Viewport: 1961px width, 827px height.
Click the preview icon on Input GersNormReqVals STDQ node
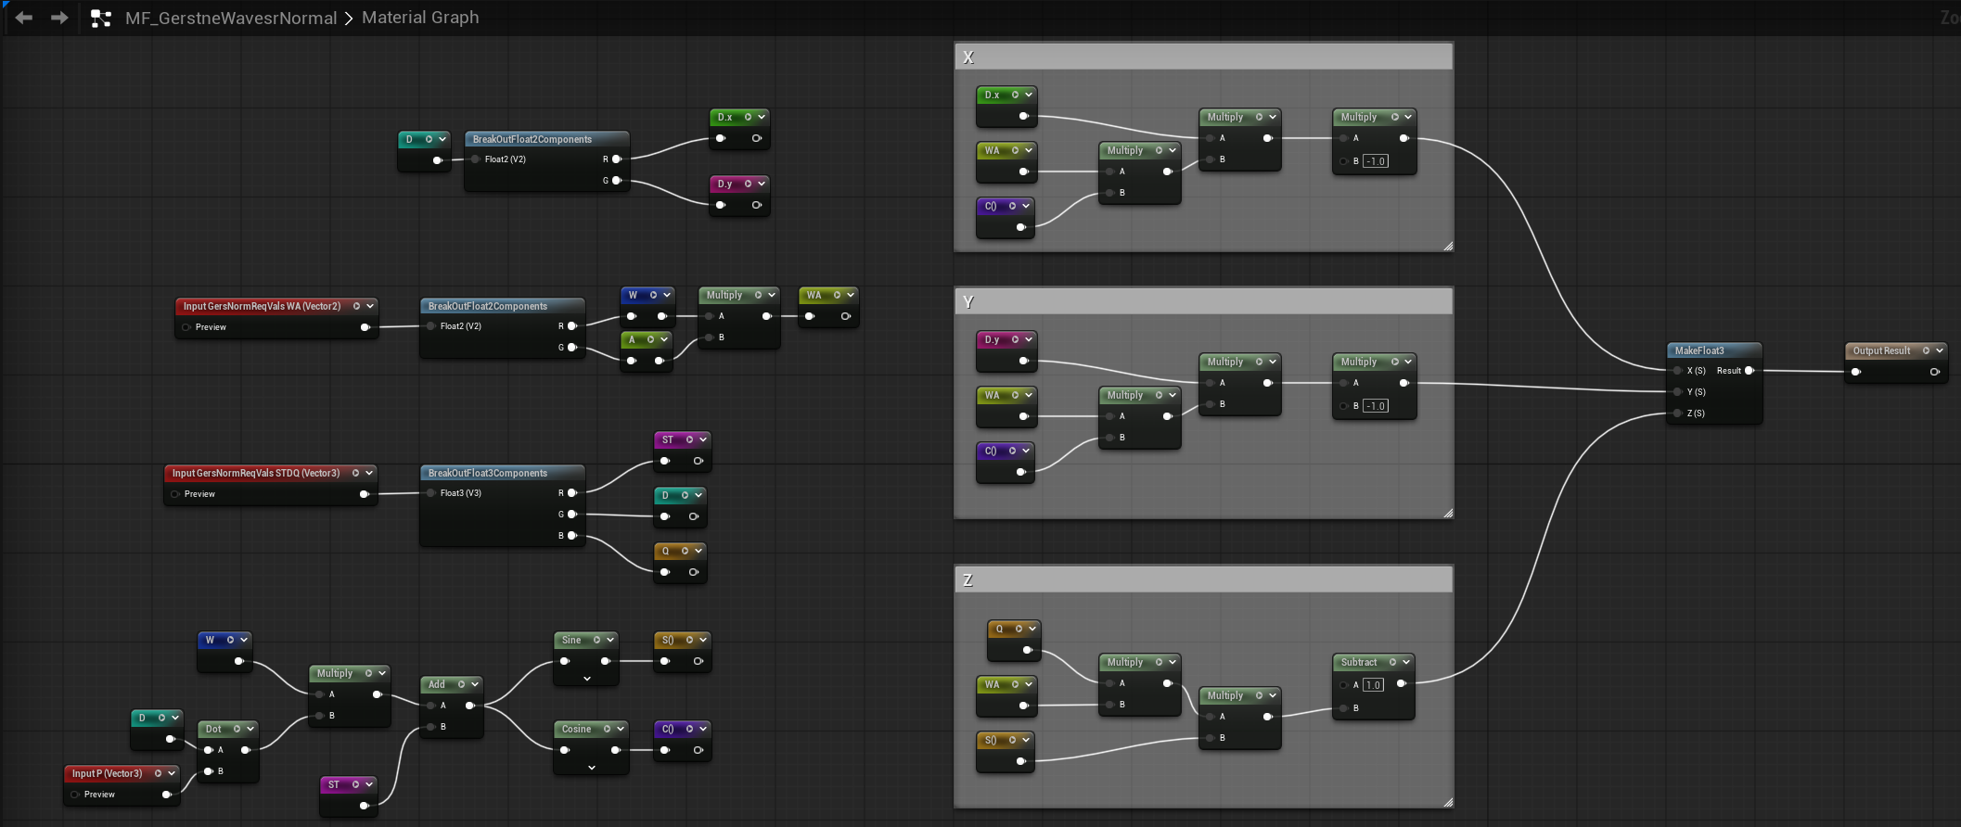[355, 473]
